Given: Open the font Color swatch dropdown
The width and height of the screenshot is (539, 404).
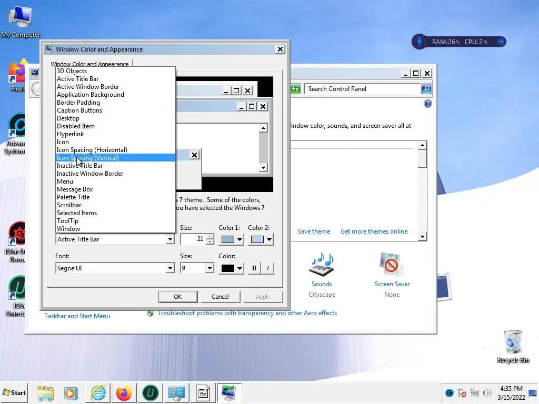Looking at the screenshot, I should [x=231, y=268].
